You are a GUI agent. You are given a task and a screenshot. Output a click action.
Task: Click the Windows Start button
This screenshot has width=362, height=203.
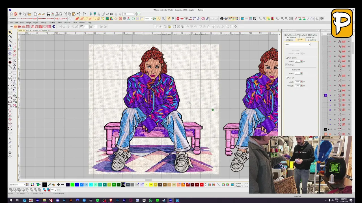click(11, 200)
